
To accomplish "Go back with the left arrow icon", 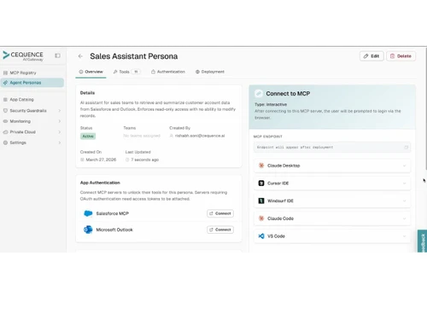I will (x=80, y=56).
